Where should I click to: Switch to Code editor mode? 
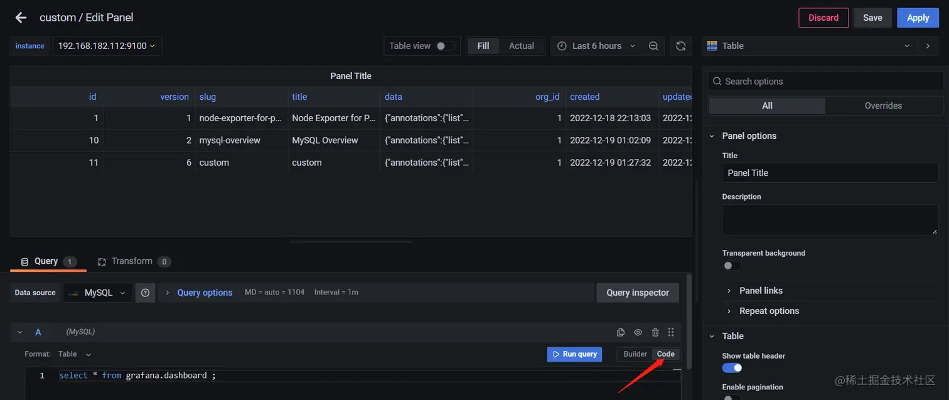(x=666, y=354)
